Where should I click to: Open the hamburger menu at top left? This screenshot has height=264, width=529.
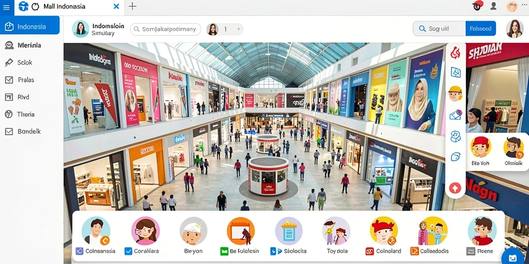tap(6, 7)
